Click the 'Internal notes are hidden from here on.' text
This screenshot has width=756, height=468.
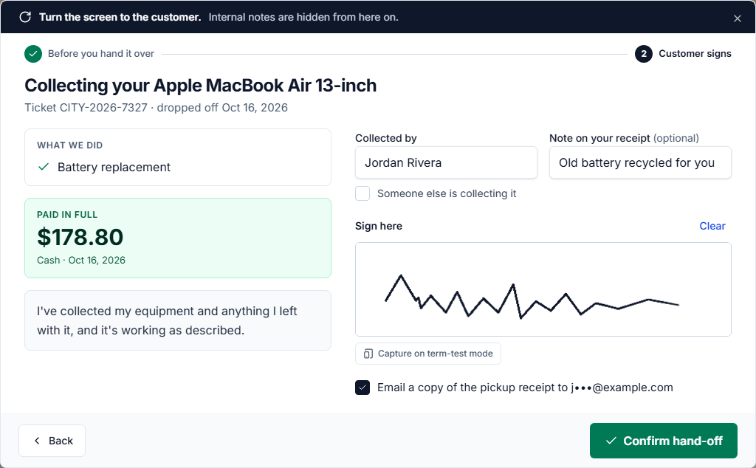pos(303,18)
